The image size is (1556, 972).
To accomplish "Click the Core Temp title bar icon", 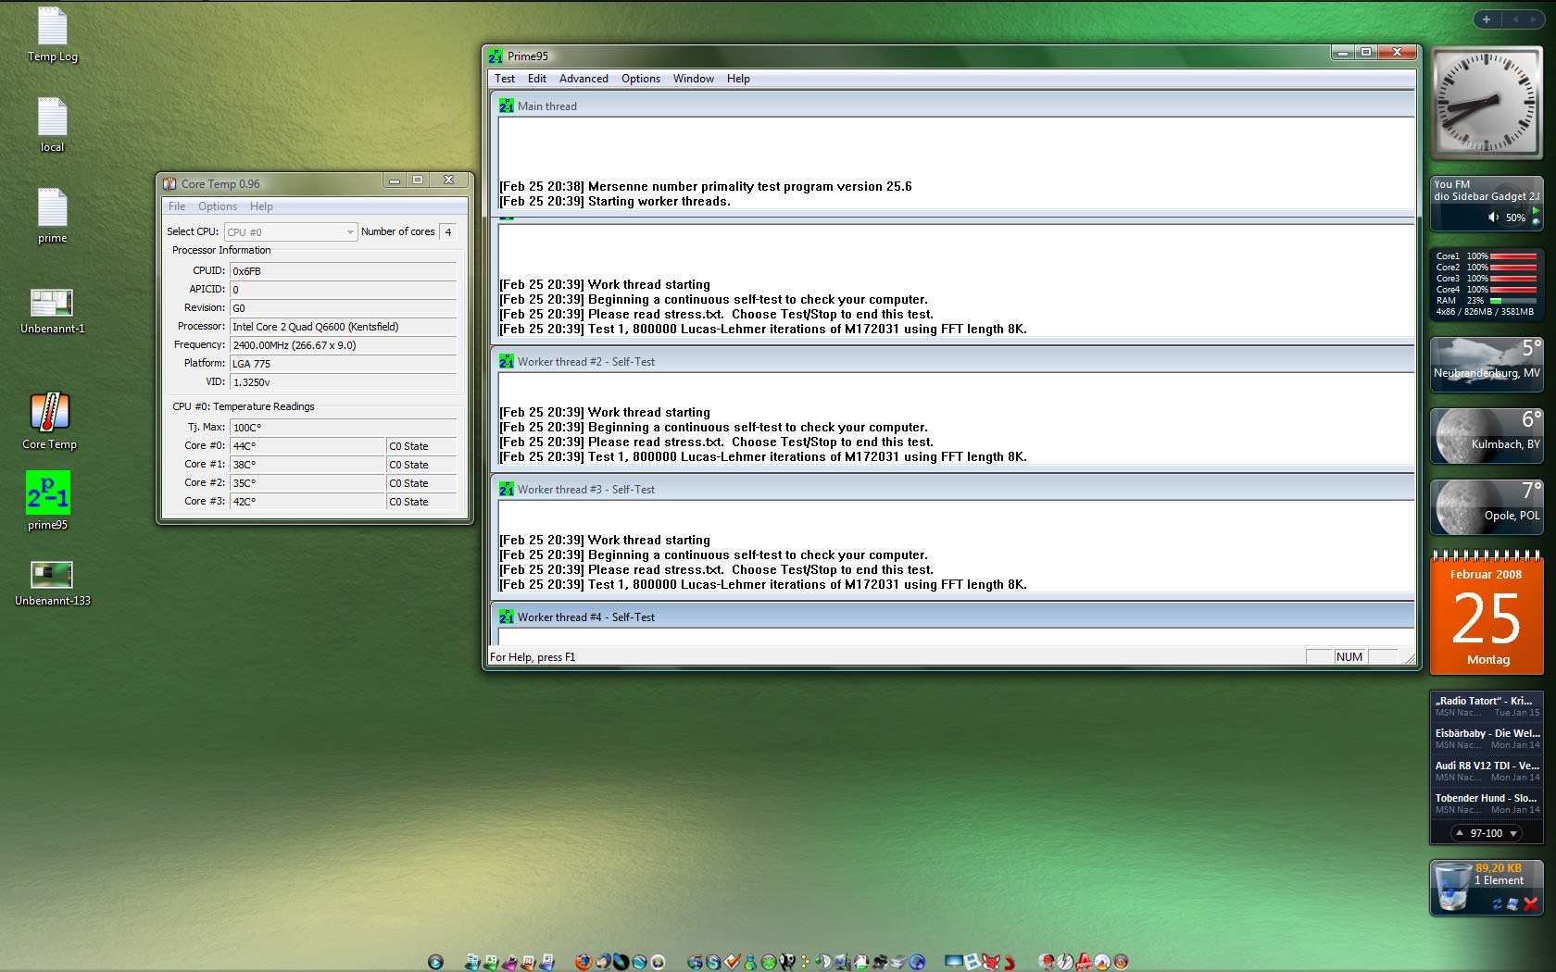I will 169,184.
